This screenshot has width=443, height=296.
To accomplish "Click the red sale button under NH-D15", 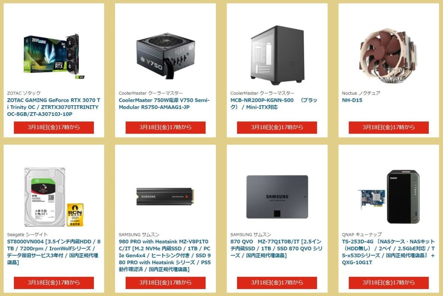I will [x=388, y=127].
